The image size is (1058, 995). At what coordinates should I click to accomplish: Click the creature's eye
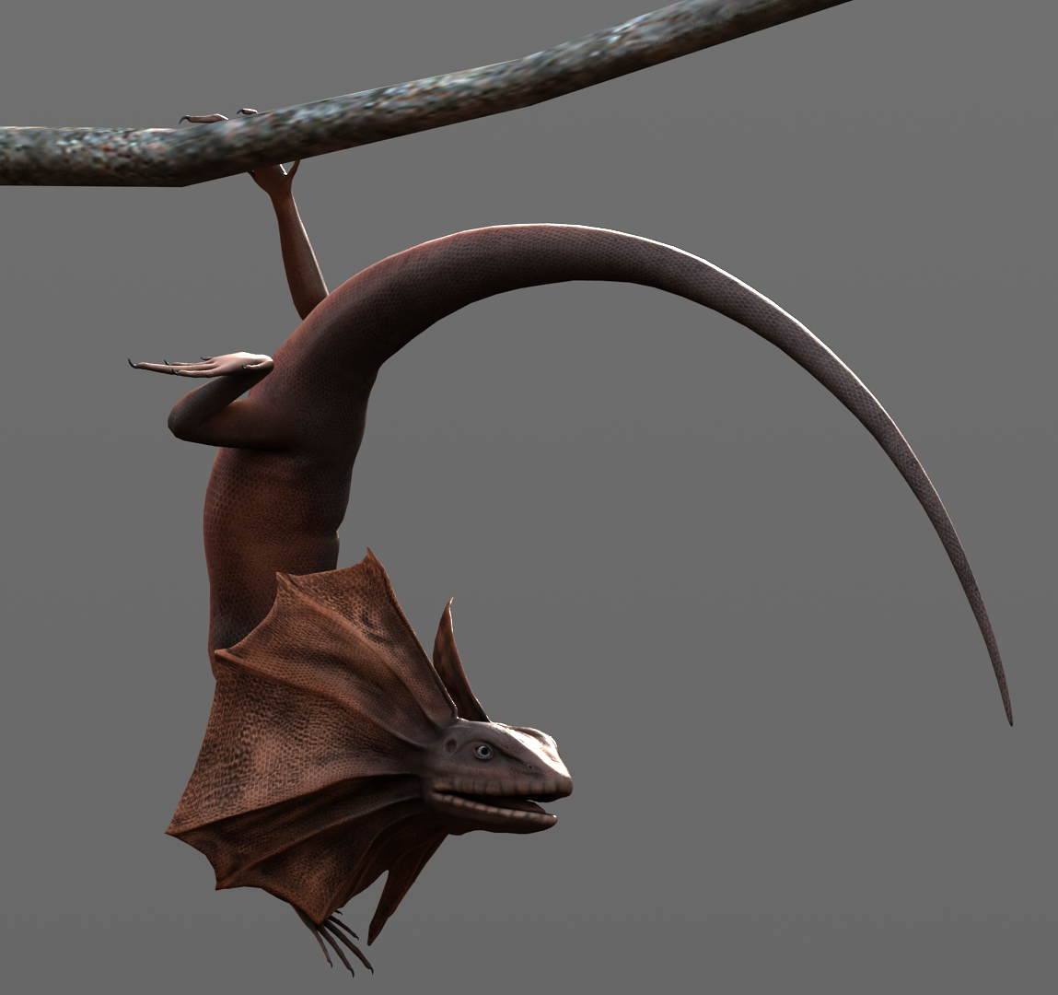tap(482, 752)
